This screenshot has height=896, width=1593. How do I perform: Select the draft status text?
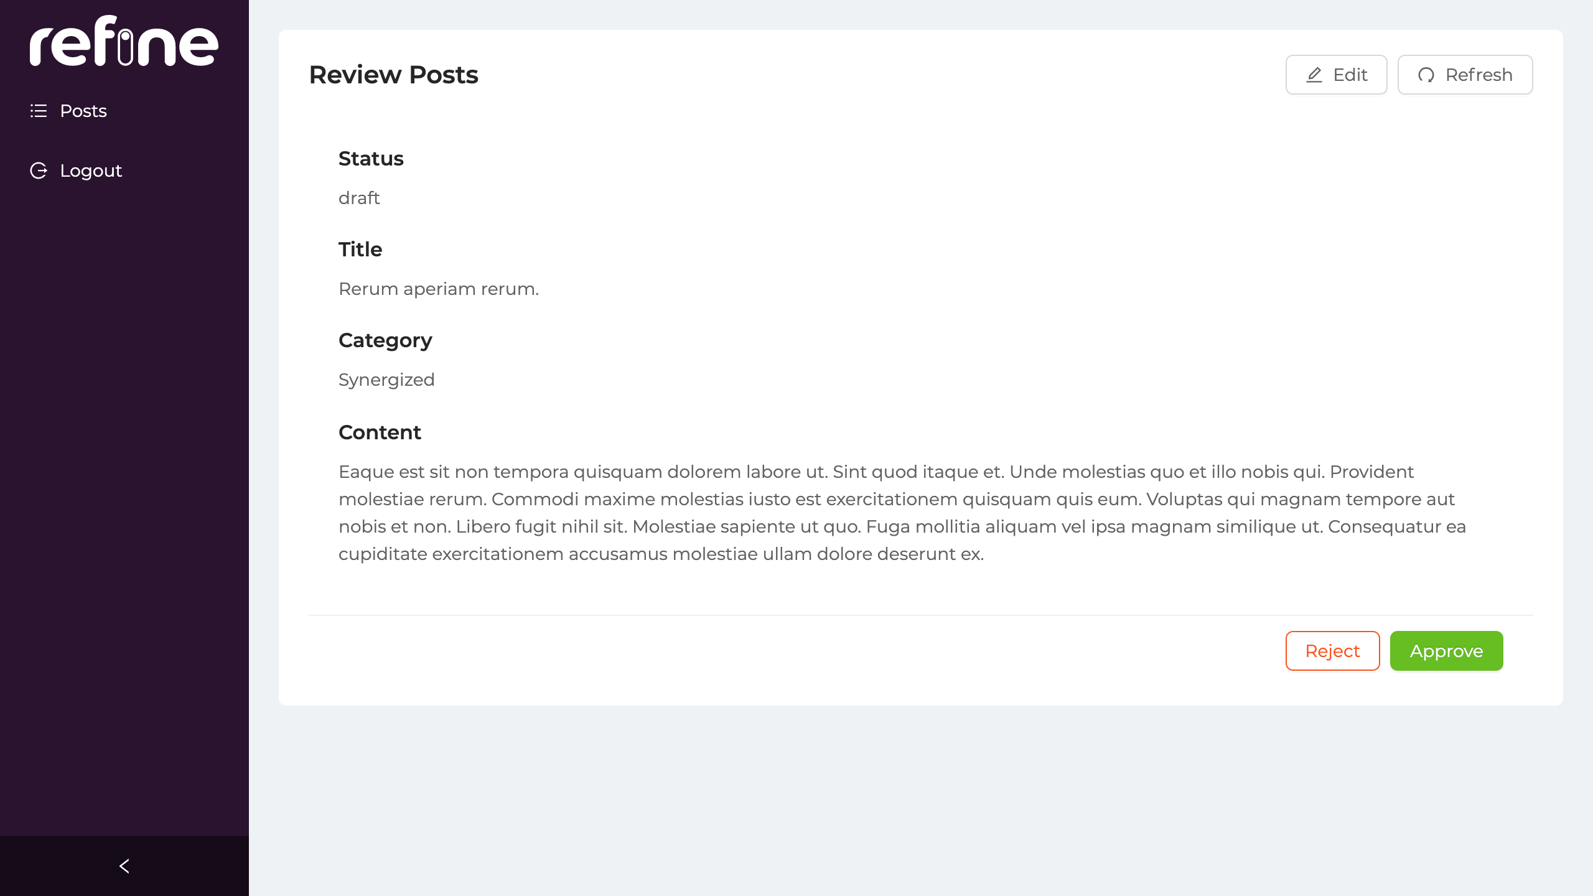pyautogui.click(x=359, y=197)
